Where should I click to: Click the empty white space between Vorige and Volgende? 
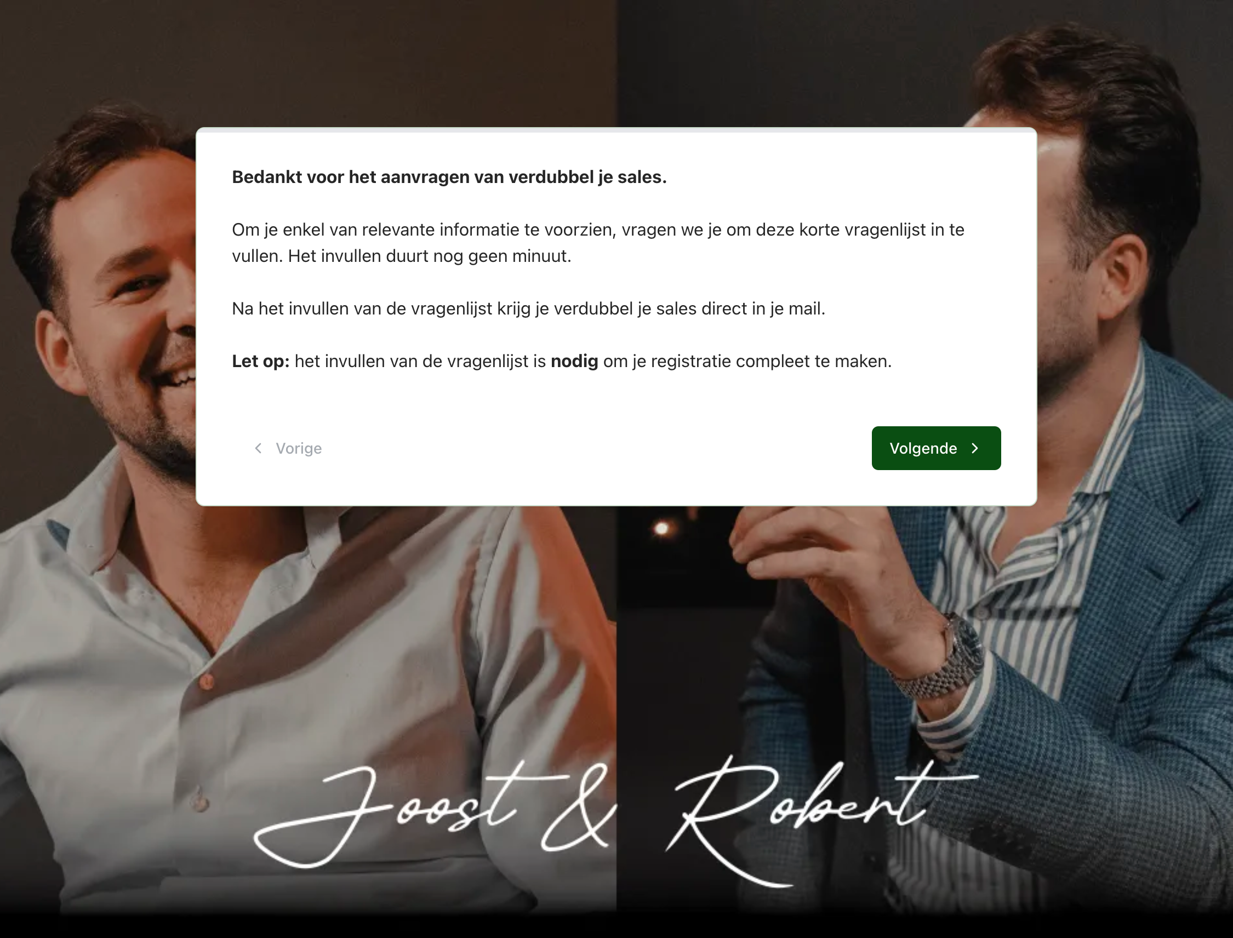point(596,448)
